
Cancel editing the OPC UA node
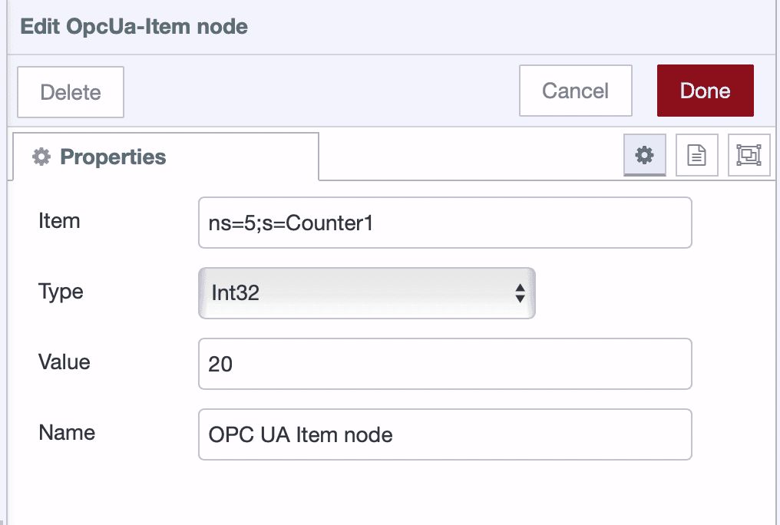pos(575,91)
